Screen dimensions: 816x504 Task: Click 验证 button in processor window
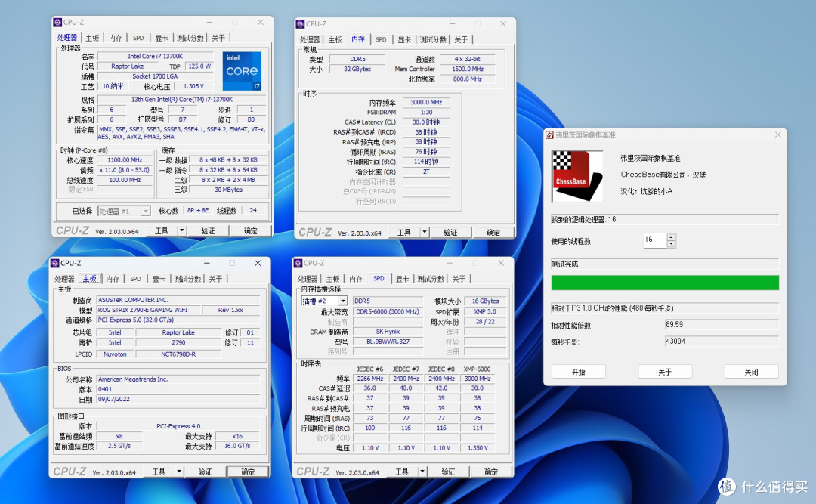pyautogui.click(x=209, y=230)
